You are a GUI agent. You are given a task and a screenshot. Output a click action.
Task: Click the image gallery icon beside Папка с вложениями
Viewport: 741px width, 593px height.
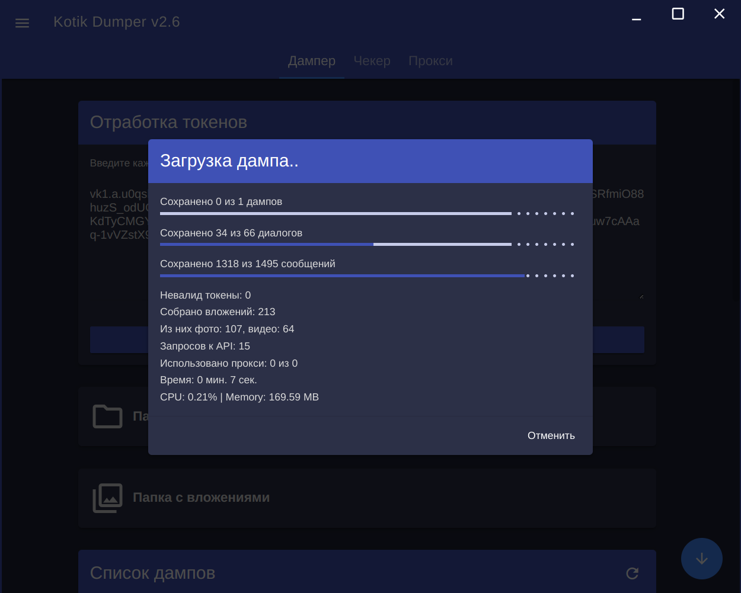pyautogui.click(x=107, y=498)
